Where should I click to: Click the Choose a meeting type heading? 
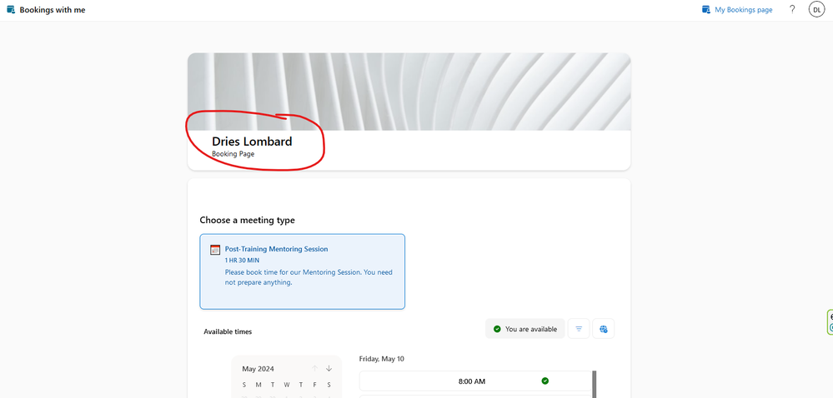point(247,220)
